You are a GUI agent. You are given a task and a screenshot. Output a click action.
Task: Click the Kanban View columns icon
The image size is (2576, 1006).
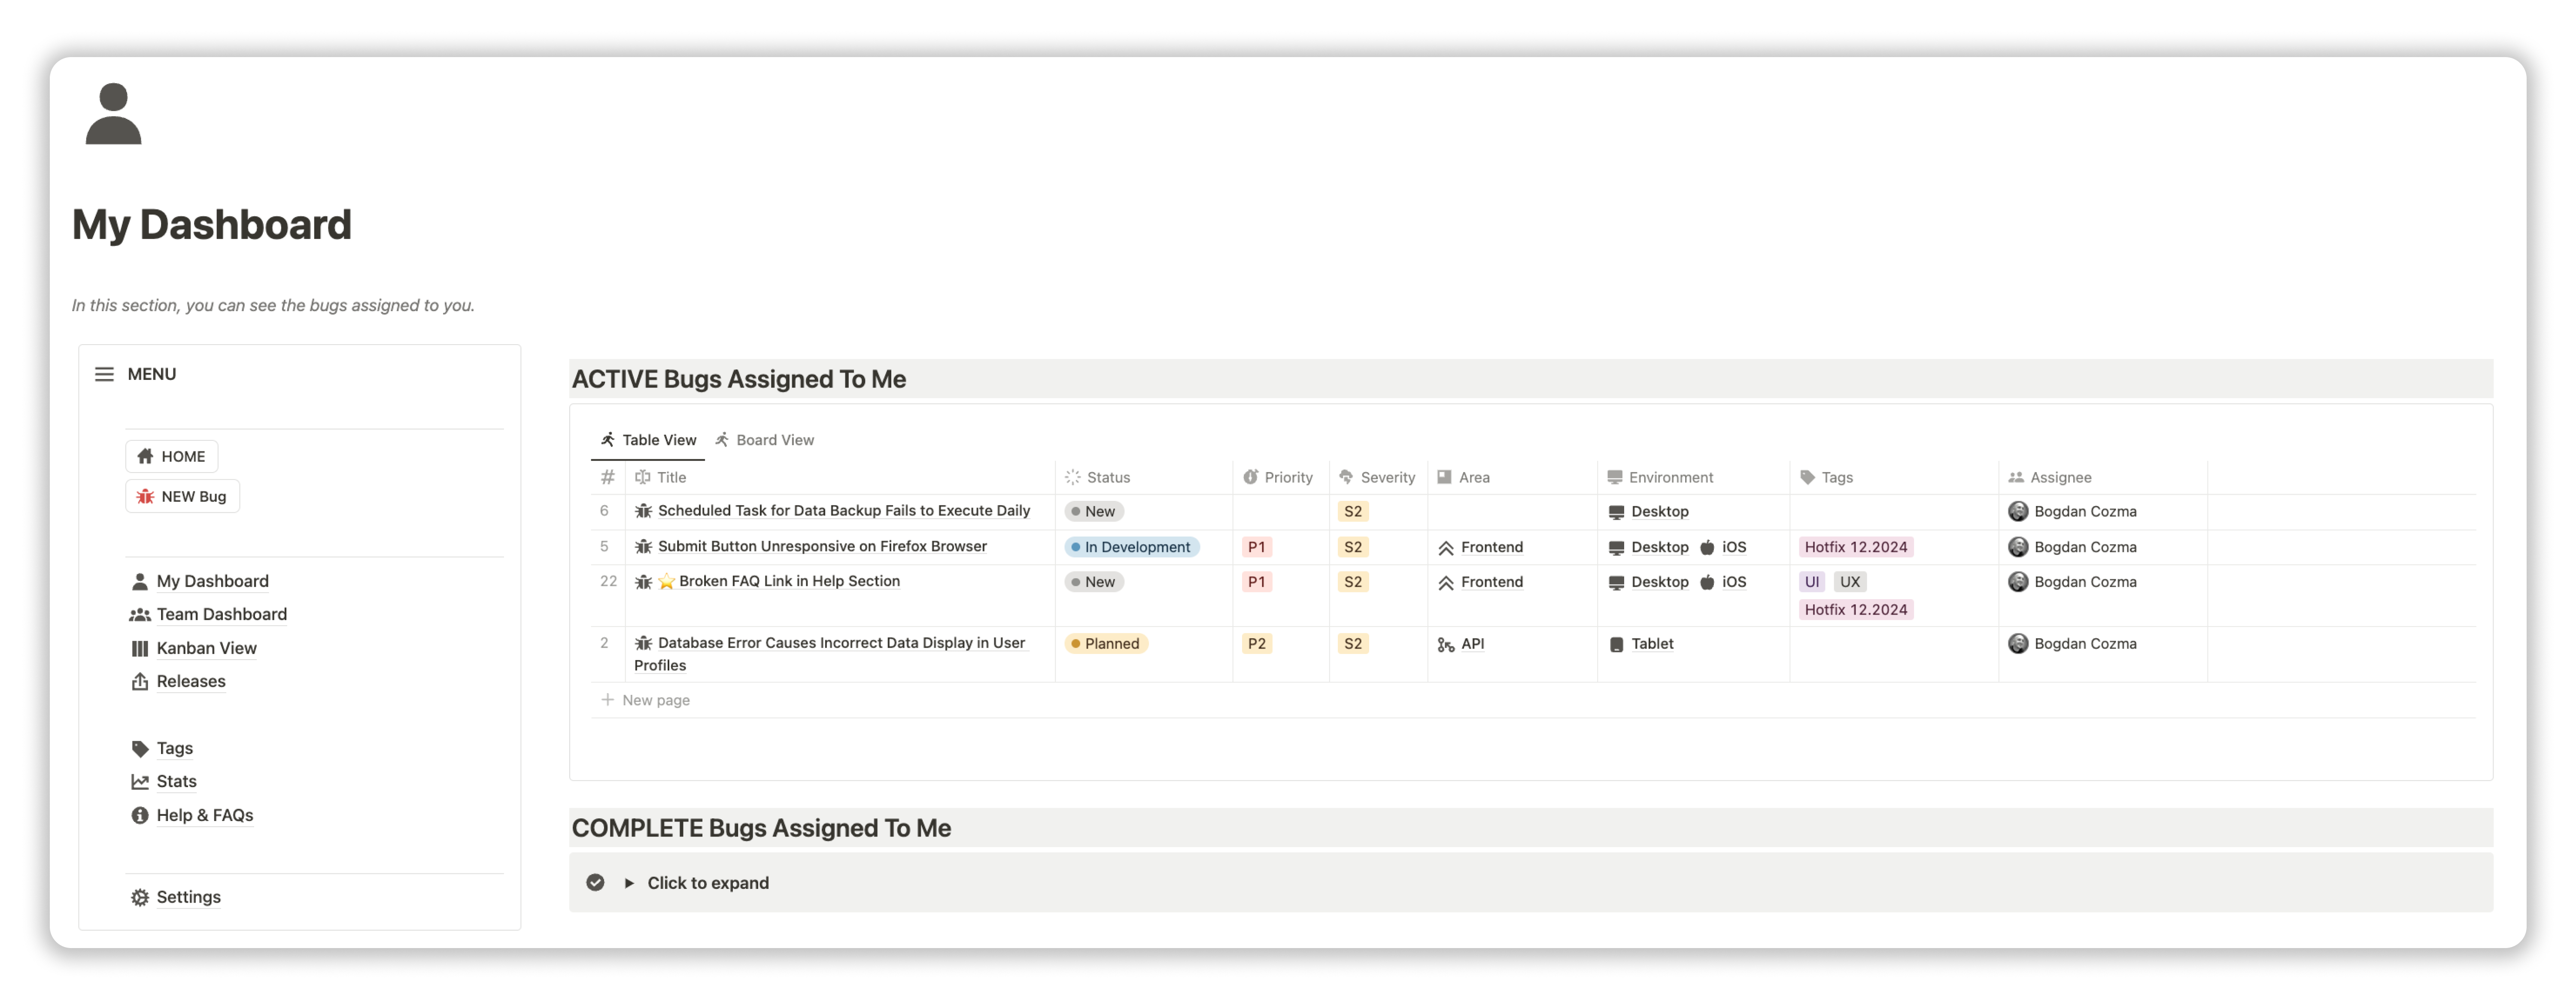click(140, 649)
